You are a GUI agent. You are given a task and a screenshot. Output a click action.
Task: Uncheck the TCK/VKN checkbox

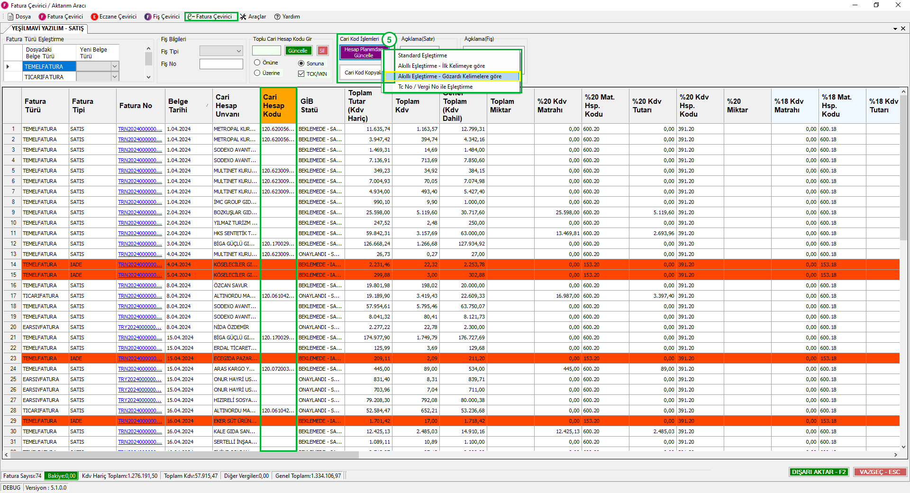tap(301, 74)
